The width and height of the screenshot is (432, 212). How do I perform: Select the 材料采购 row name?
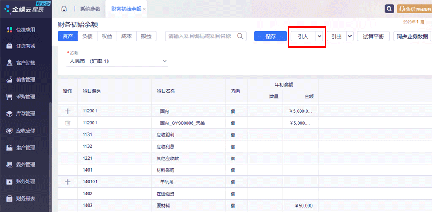[x=165, y=170]
